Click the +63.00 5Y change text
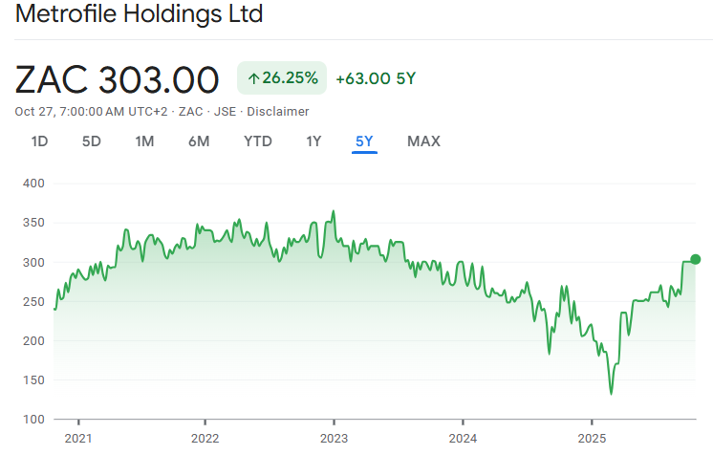 (x=376, y=78)
